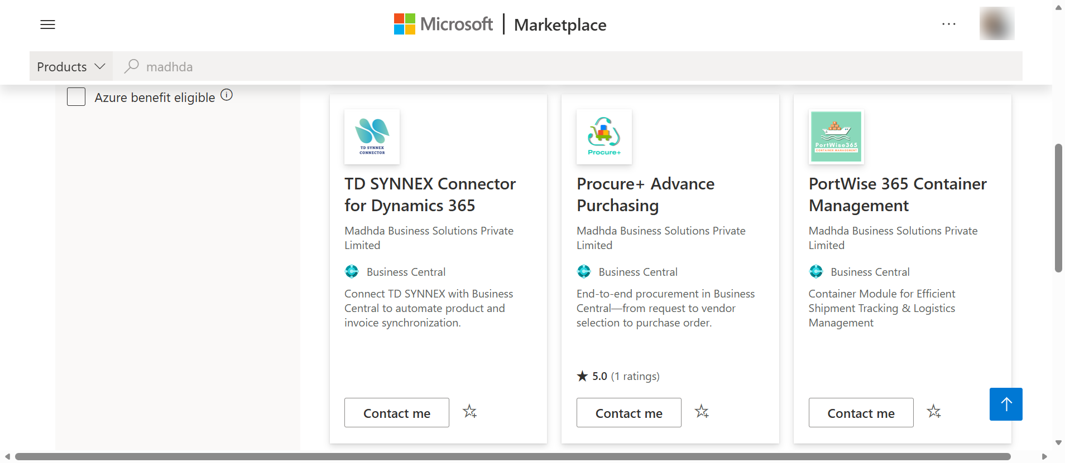Show info about Azure benefit eligible
The height and width of the screenshot is (463, 1065).
(227, 95)
